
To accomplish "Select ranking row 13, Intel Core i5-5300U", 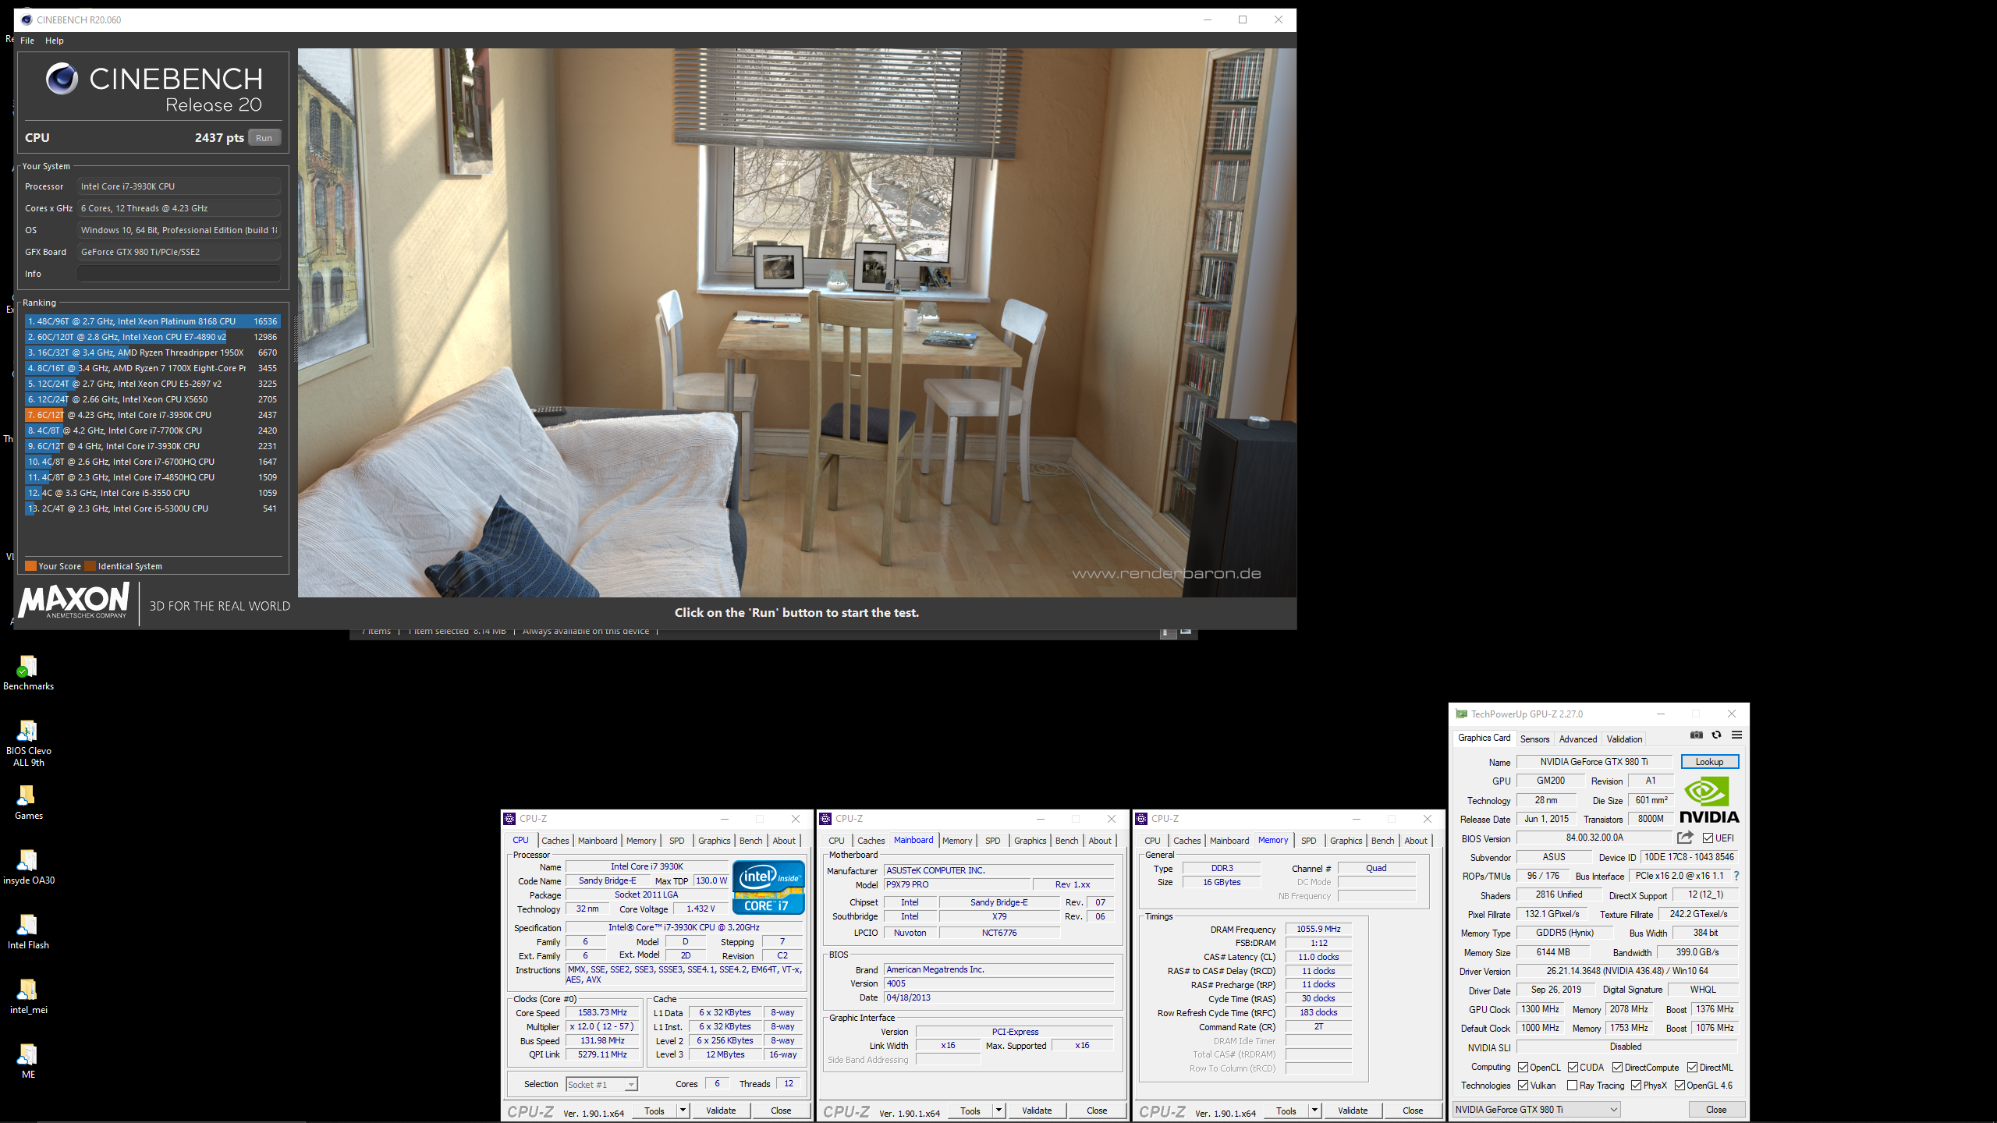I will click(x=152, y=508).
